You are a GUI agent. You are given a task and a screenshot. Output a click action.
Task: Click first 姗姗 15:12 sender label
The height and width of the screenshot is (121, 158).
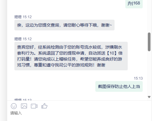point(23,17)
